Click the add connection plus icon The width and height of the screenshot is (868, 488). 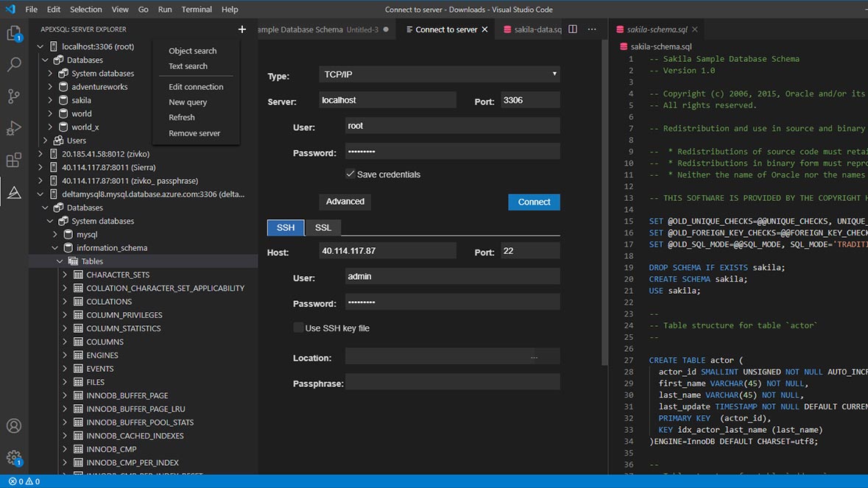pos(241,29)
